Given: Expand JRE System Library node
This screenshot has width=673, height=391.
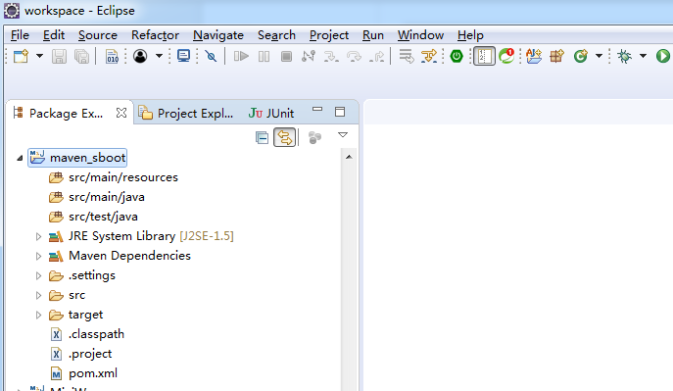Looking at the screenshot, I should pyautogui.click(x=38, y=236).
